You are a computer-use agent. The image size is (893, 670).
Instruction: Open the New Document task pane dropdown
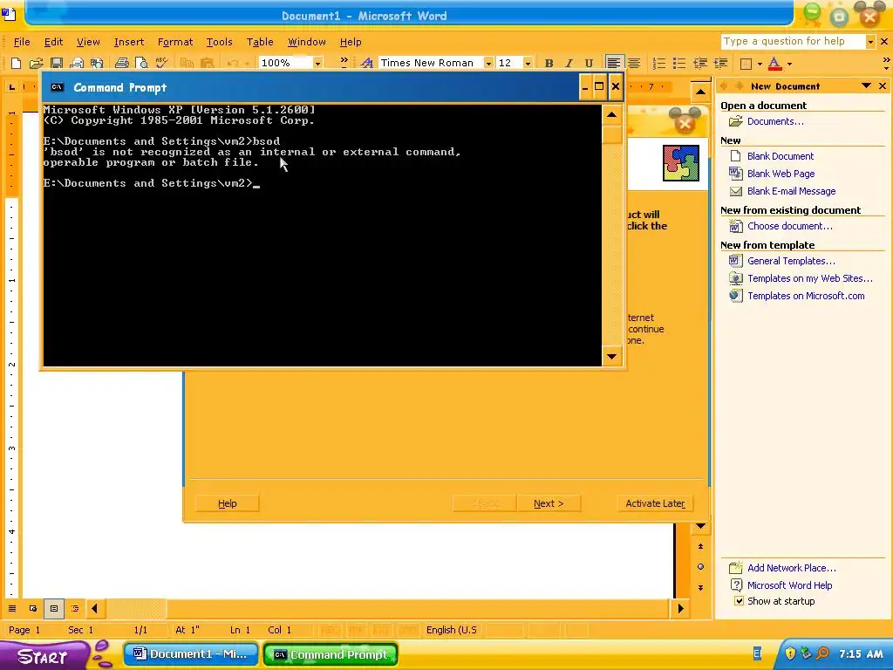866,86
